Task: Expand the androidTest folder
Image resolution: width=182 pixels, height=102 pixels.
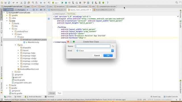Action: (13, 31)
